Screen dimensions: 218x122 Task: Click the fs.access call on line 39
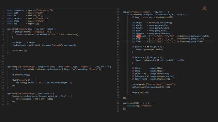[157, 15]
